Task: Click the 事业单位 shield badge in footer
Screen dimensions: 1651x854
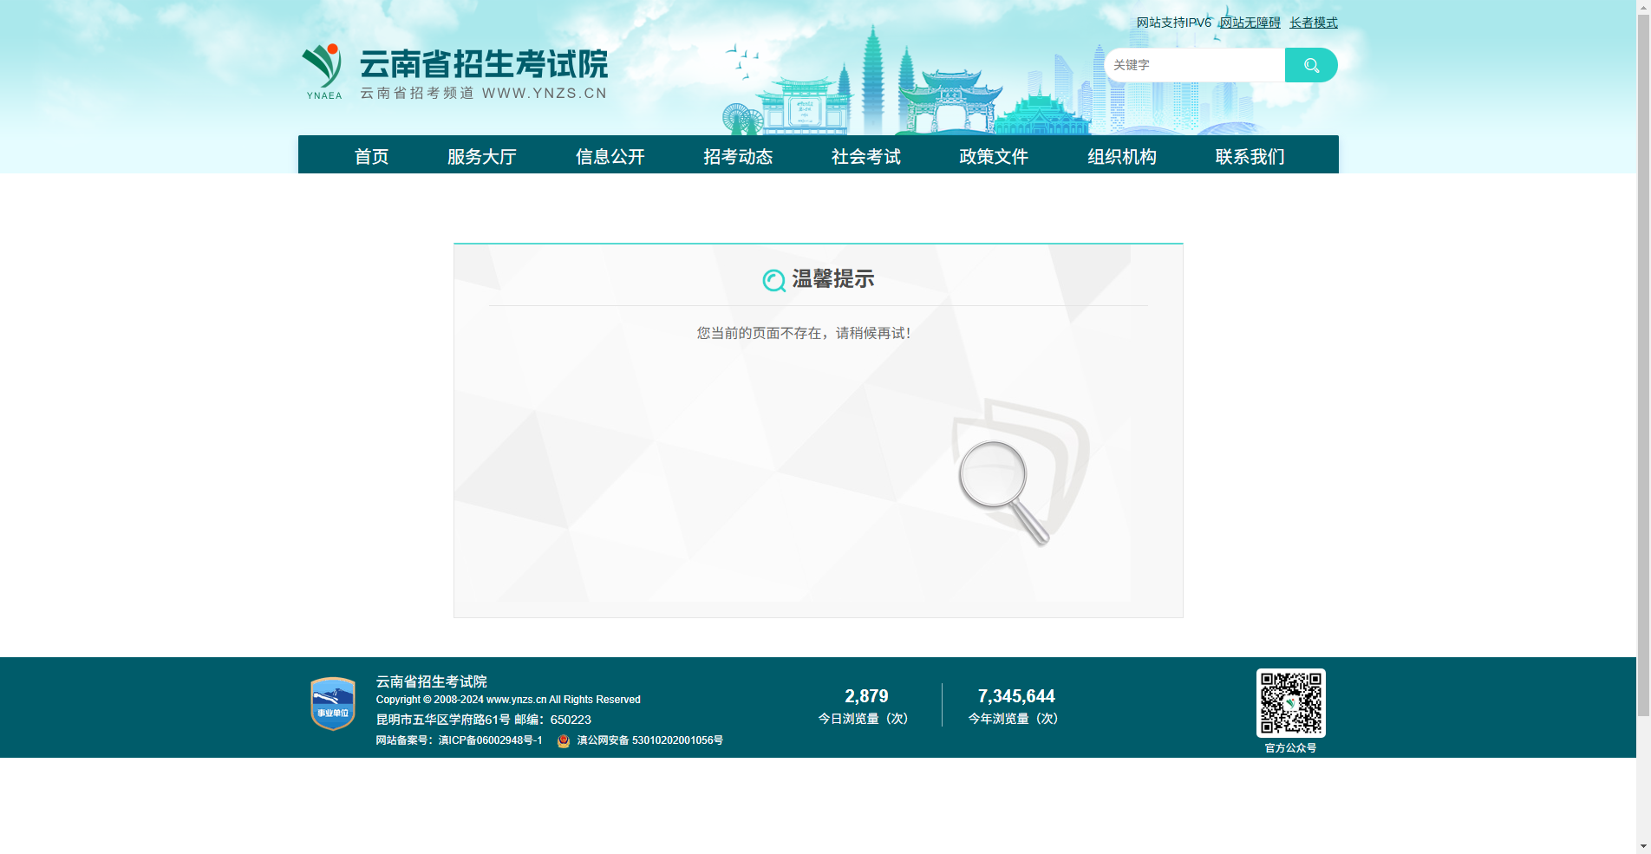Action: (x=332, y=705)
